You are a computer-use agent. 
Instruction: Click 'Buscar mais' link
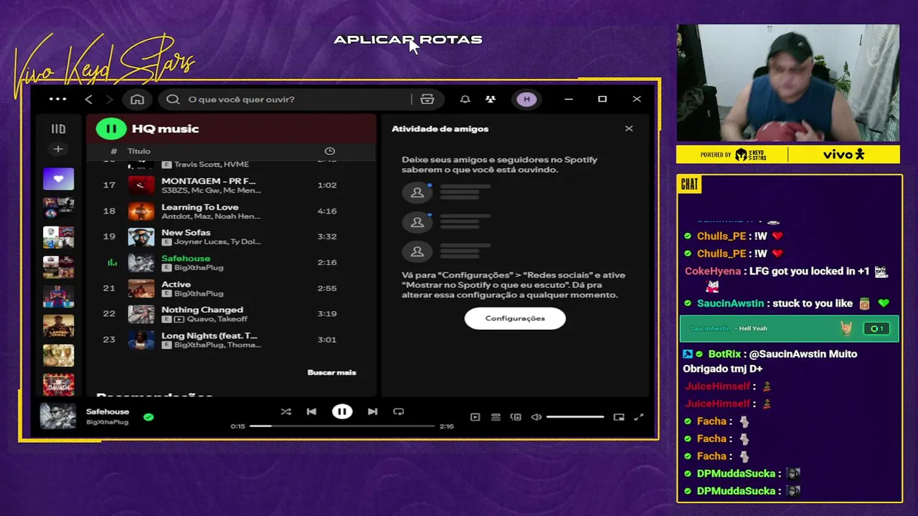[331, 373]
